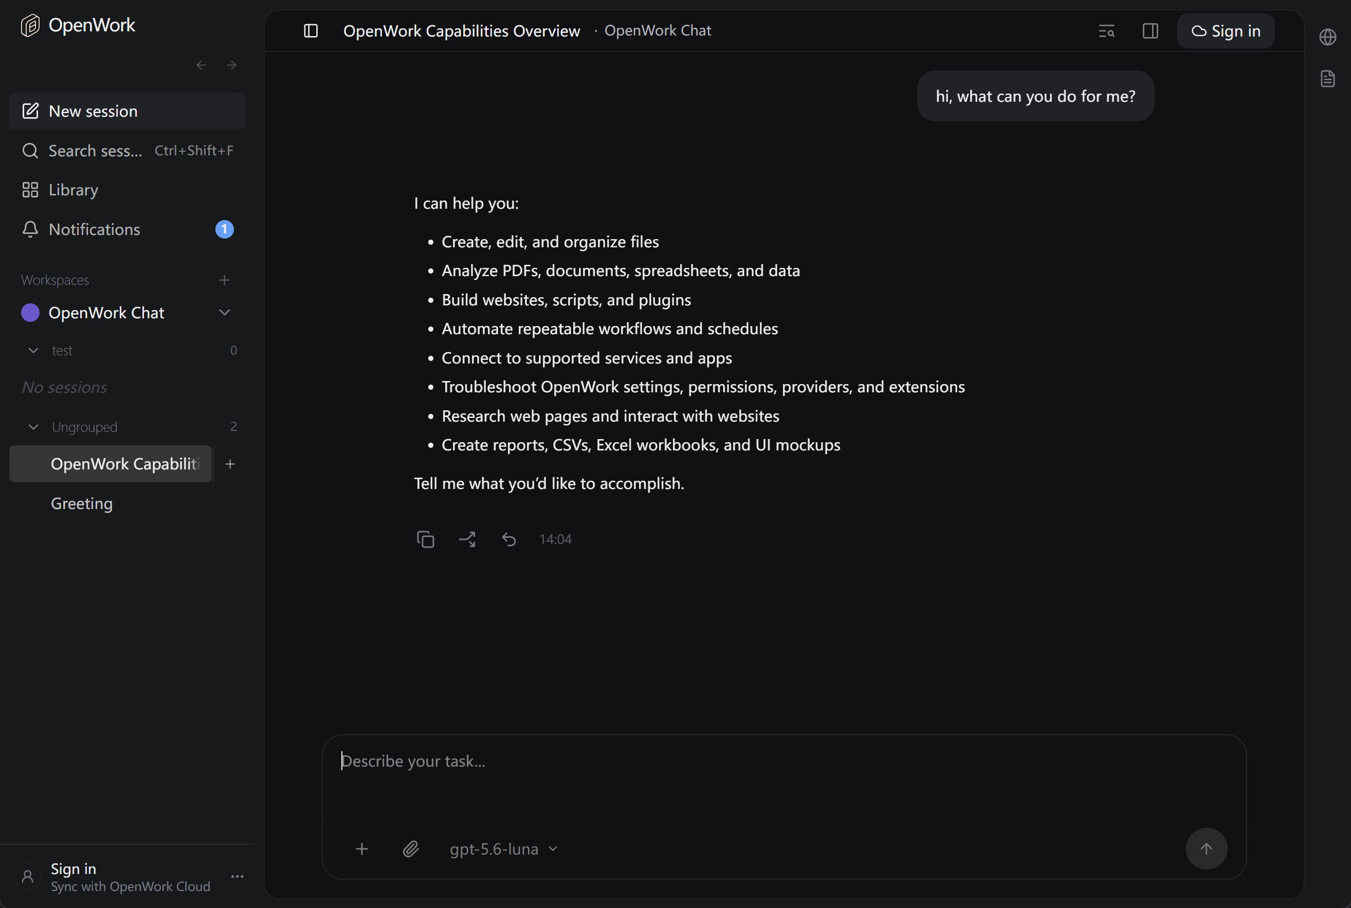This screenshot has width=1351, height=908.
Task: Click OpenWork Chat breadcrumb in header
Action: (x=658, y=31)
